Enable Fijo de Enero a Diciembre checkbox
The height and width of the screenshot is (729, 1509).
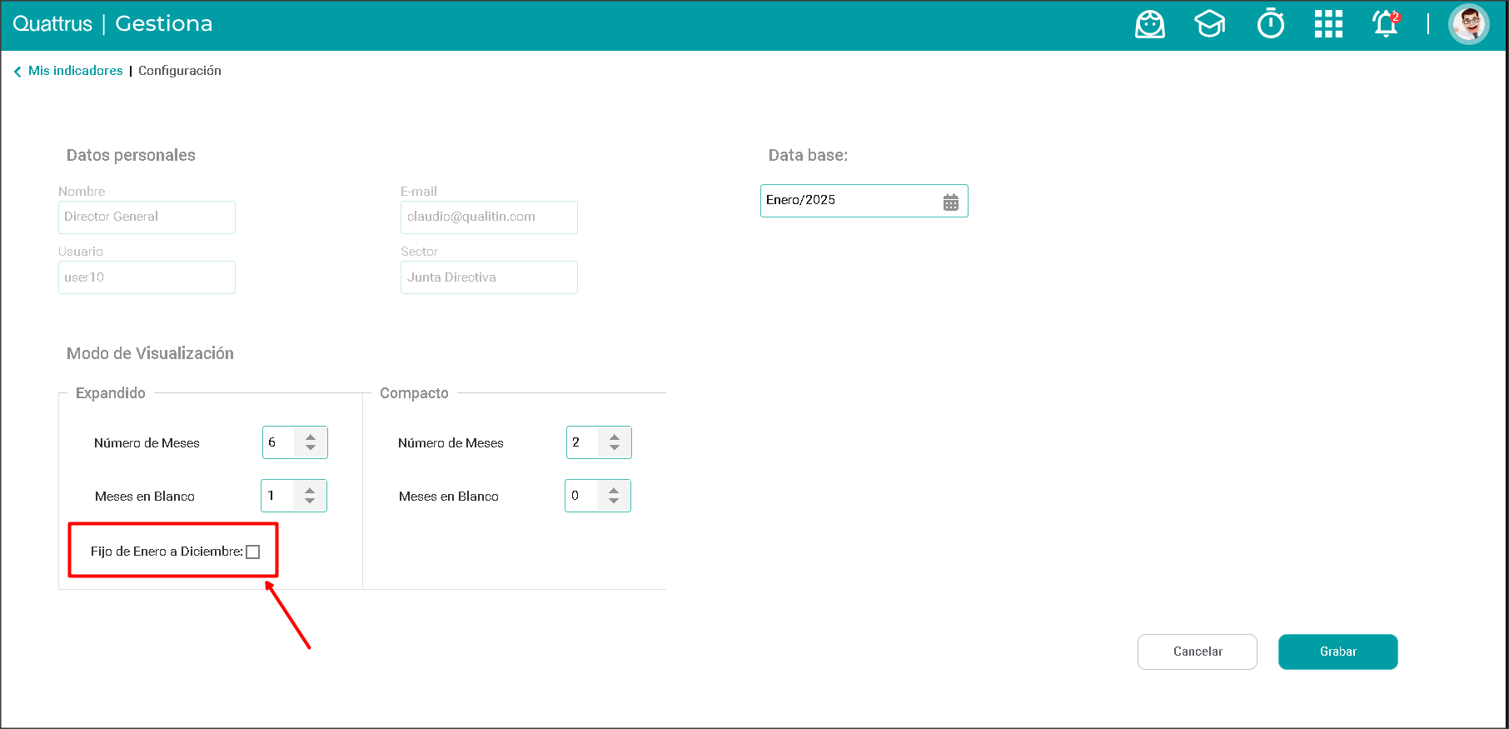pyautogui.click(x=253, y=552)
